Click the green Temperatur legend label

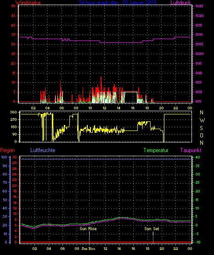(156, 150)
